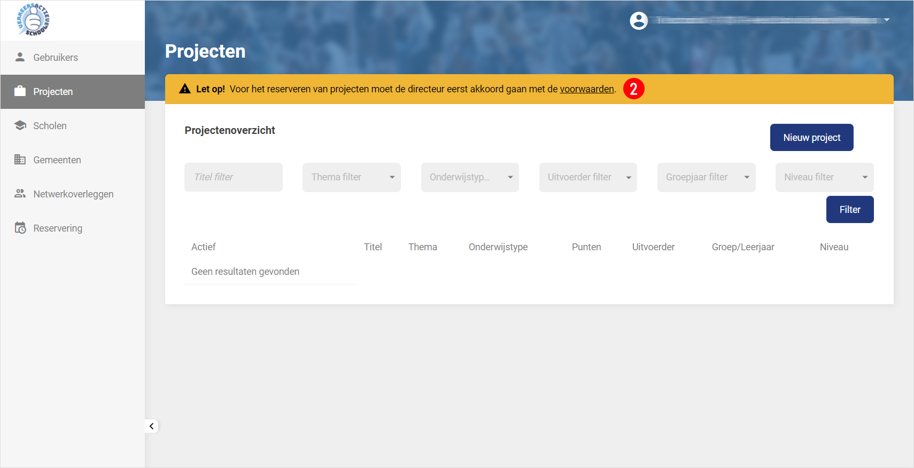Click the Gebruikers person icon
Viewport: 914px width, 468px height.
pos(20,57)
